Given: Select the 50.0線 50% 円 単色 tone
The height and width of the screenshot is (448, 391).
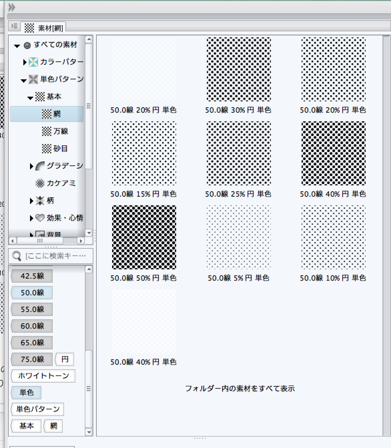Looking at the screenshot, I should click(144, 237).
